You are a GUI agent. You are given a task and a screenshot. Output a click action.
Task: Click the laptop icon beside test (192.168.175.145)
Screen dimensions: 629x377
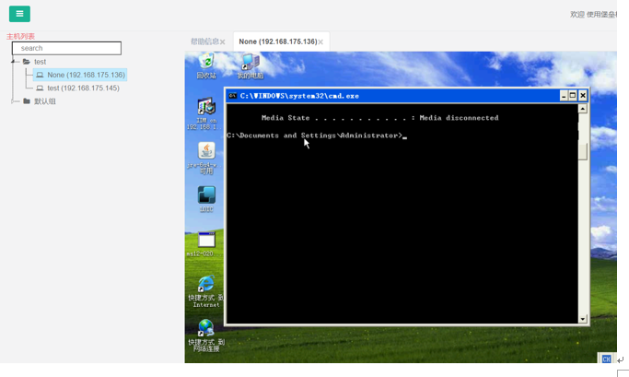coord(40,88)
